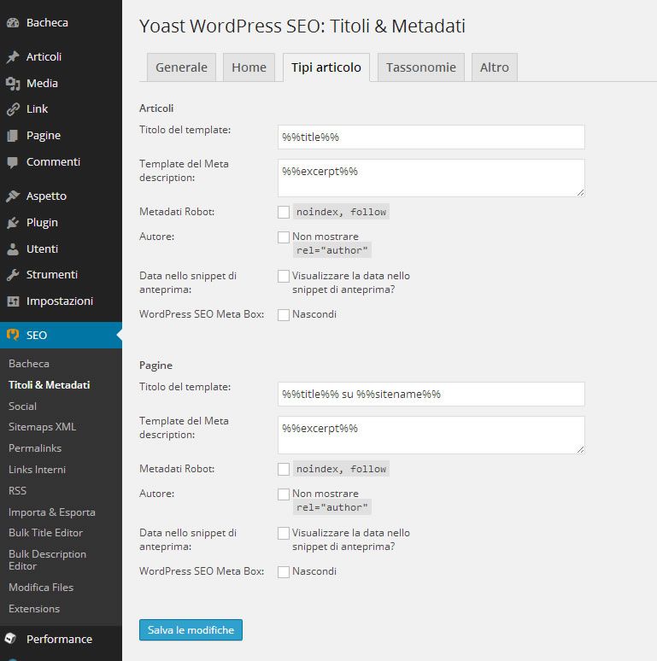
Task: Enable noindex, follow for Pagine
Action: tap(284, 469)
